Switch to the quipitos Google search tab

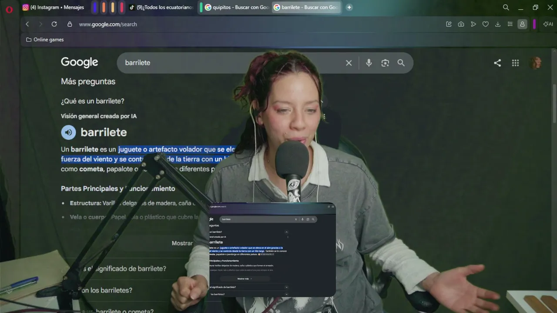236,7
